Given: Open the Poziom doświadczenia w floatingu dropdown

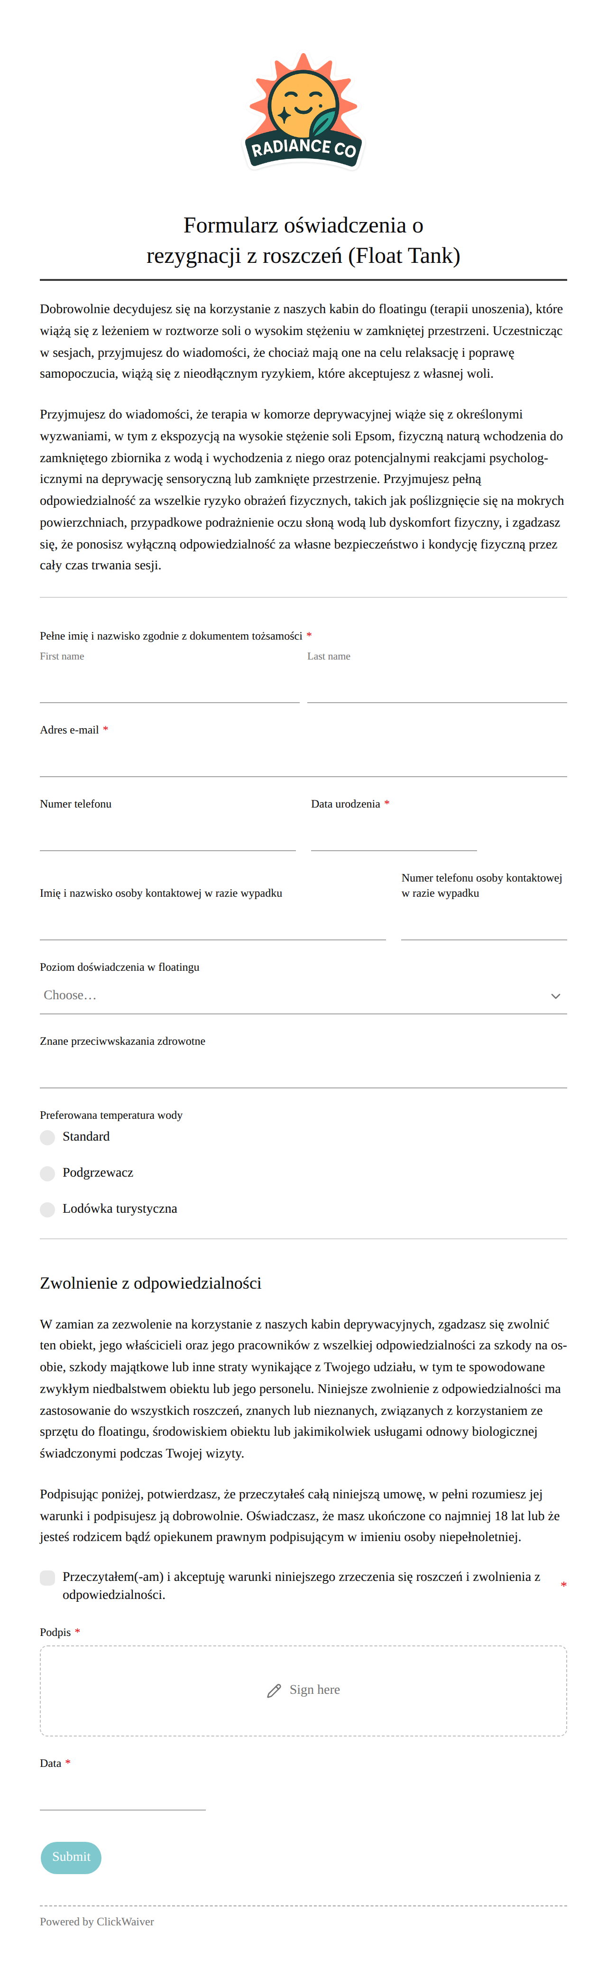Looking at the screenshot, I should 303,995.
